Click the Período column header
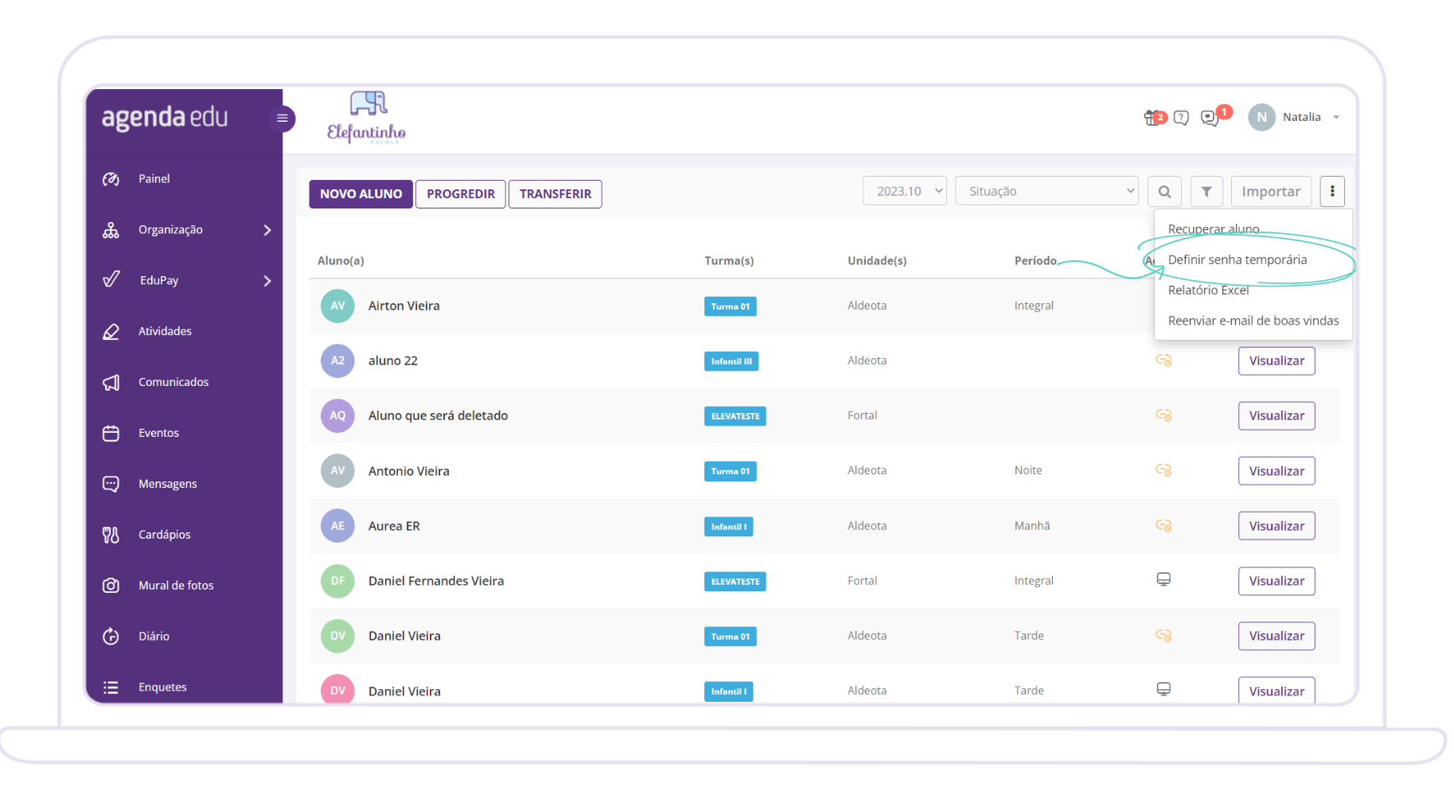Viewport: 1454px width, 787px height. click(x=1035, y=261)
